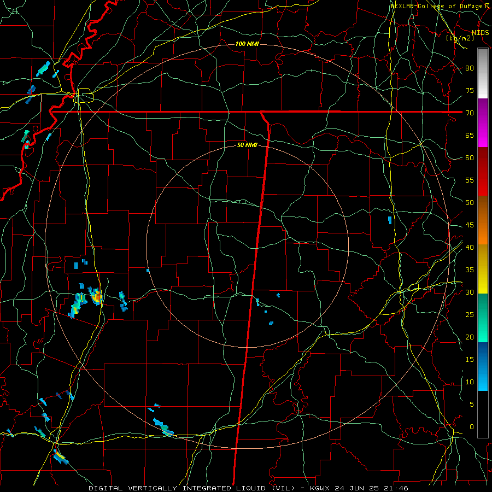Viewport: 492px width, 492px height.
Task: Click the legend value "15"
Action: point(470,360)
